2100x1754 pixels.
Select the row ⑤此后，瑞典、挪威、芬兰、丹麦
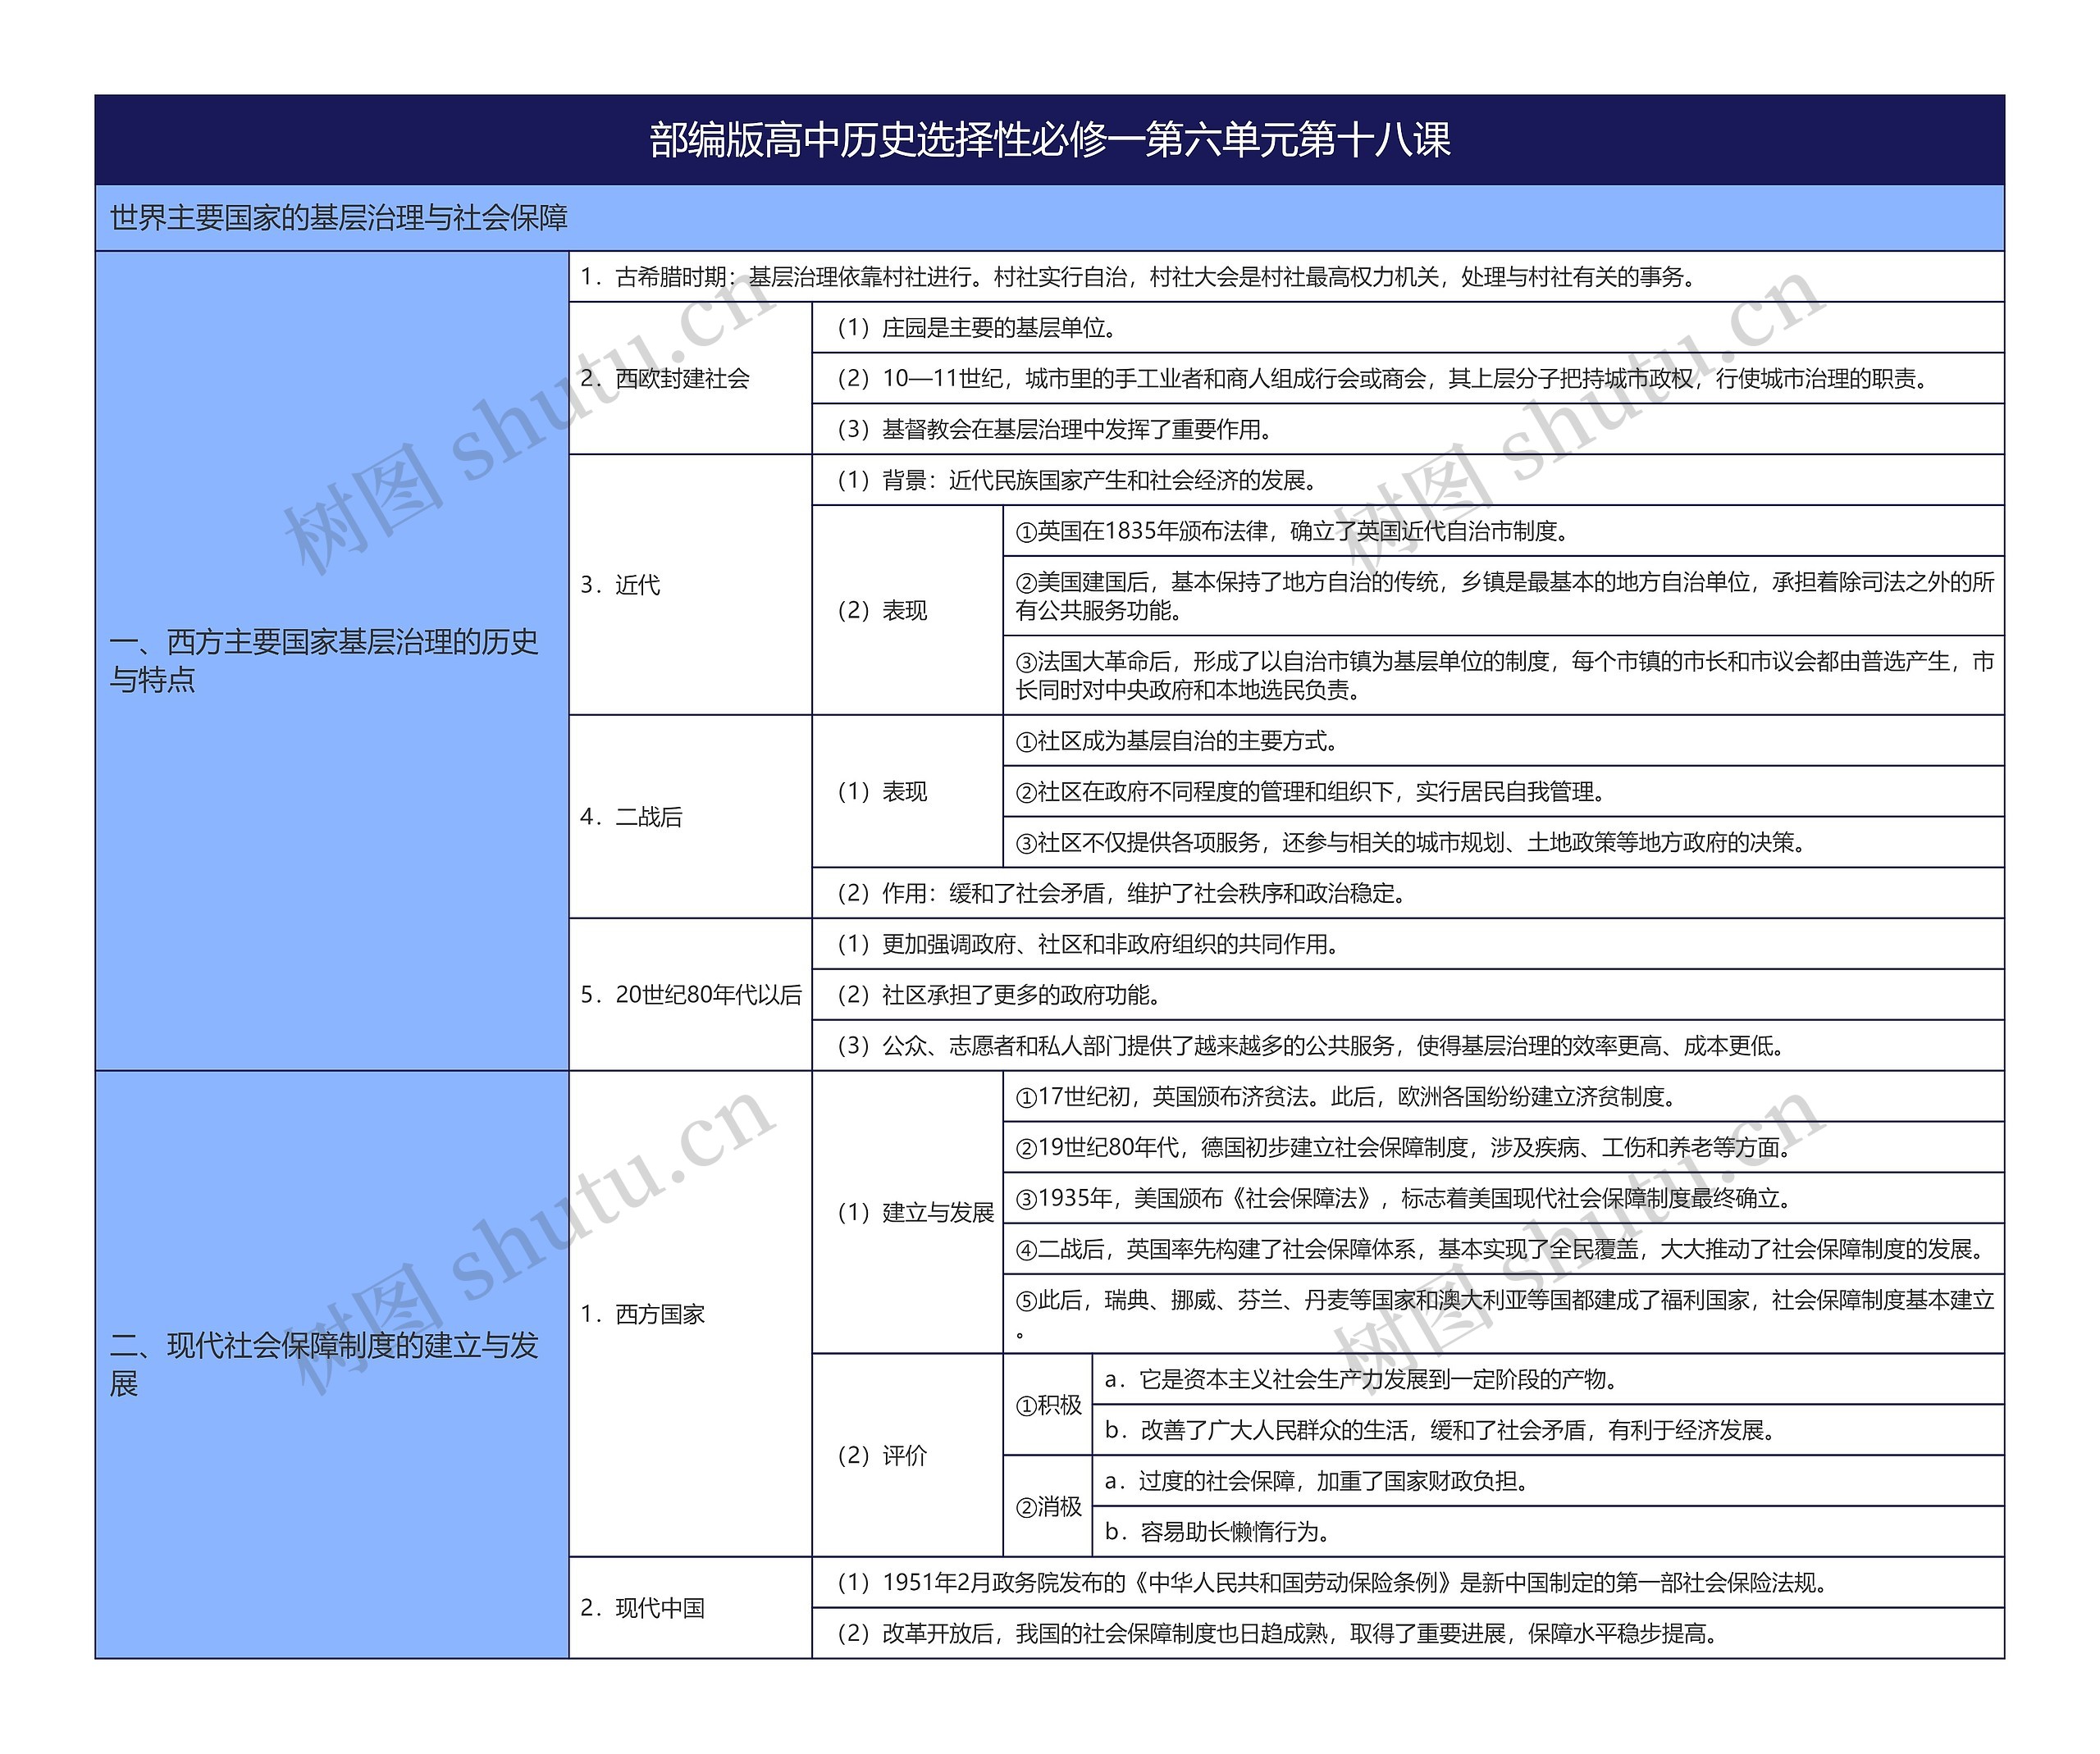pyautogui.click(x=1504, y=1314)
